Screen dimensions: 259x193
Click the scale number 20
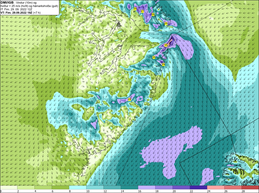click(x=174, y=191)
